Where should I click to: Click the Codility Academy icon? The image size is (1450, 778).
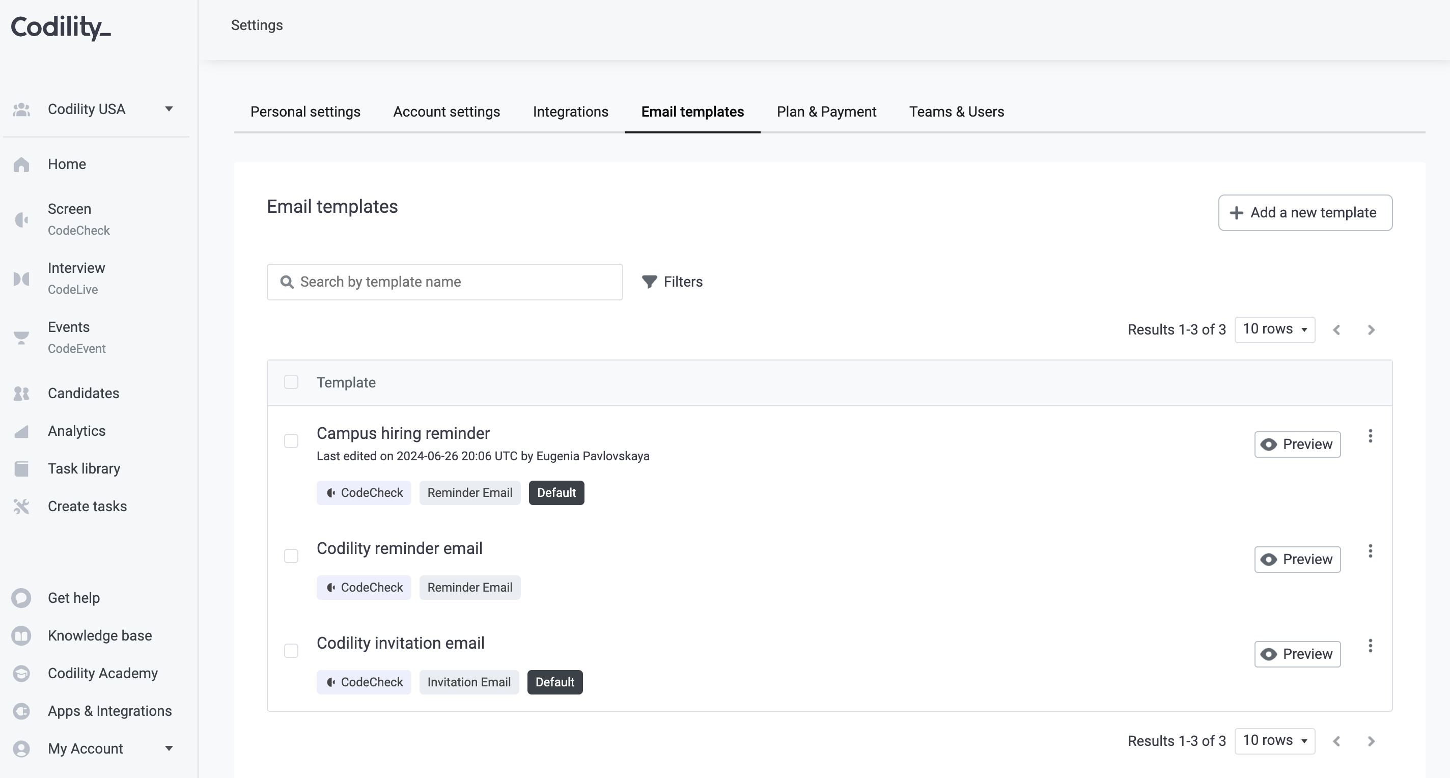(21, 673)
